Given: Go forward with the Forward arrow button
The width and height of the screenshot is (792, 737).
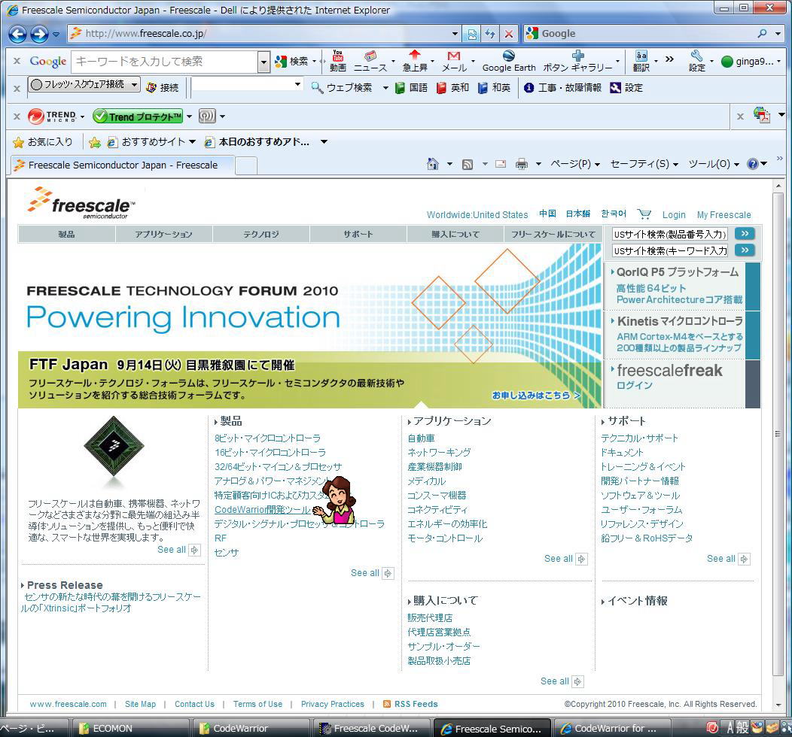Looking at the screenshot, I should coord(39,34).
